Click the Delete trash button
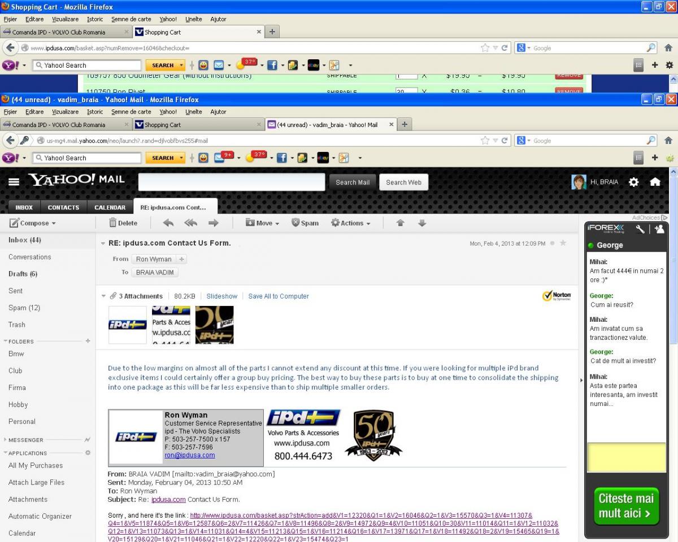 tap(123, 223)
